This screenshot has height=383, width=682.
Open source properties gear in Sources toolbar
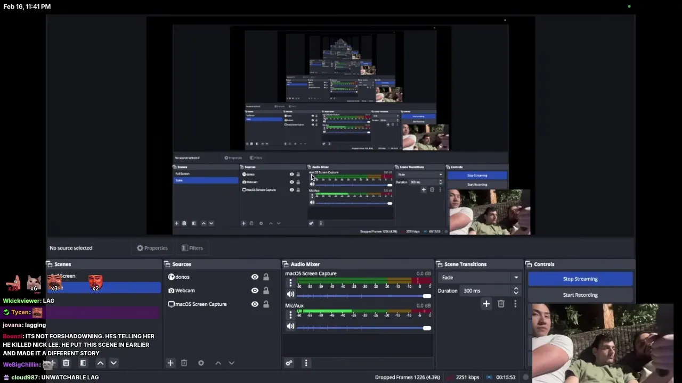pos(201,363)
